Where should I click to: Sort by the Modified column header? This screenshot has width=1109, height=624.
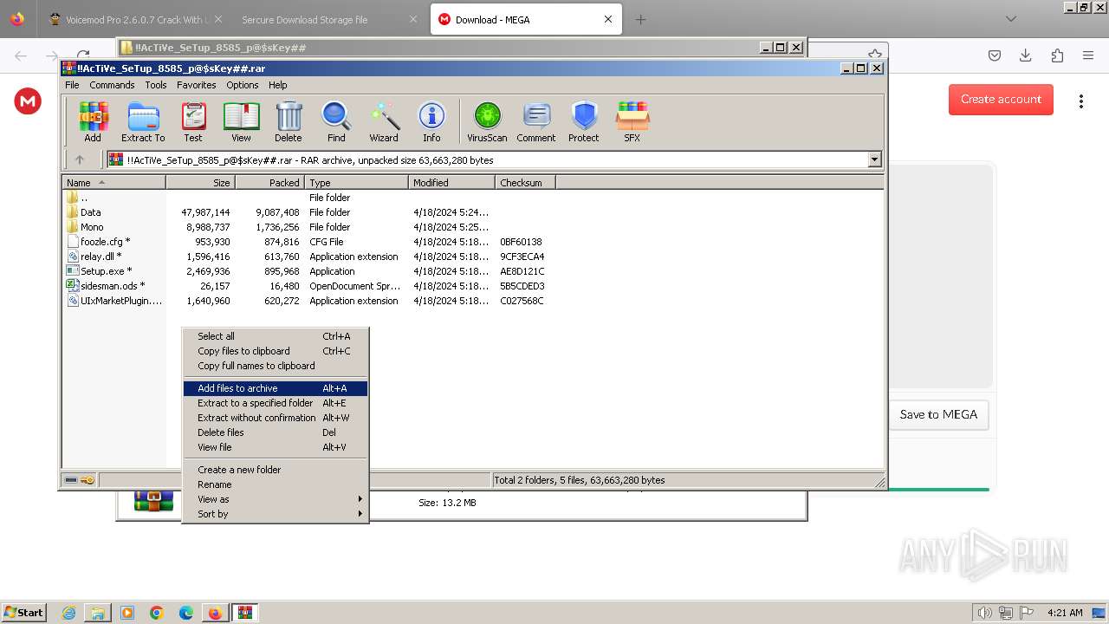(451, 183)
